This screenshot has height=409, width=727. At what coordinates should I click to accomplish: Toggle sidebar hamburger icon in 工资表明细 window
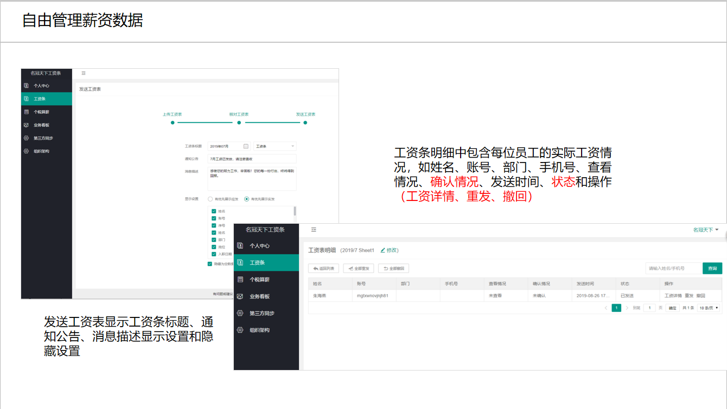click(x=314, y=230)
